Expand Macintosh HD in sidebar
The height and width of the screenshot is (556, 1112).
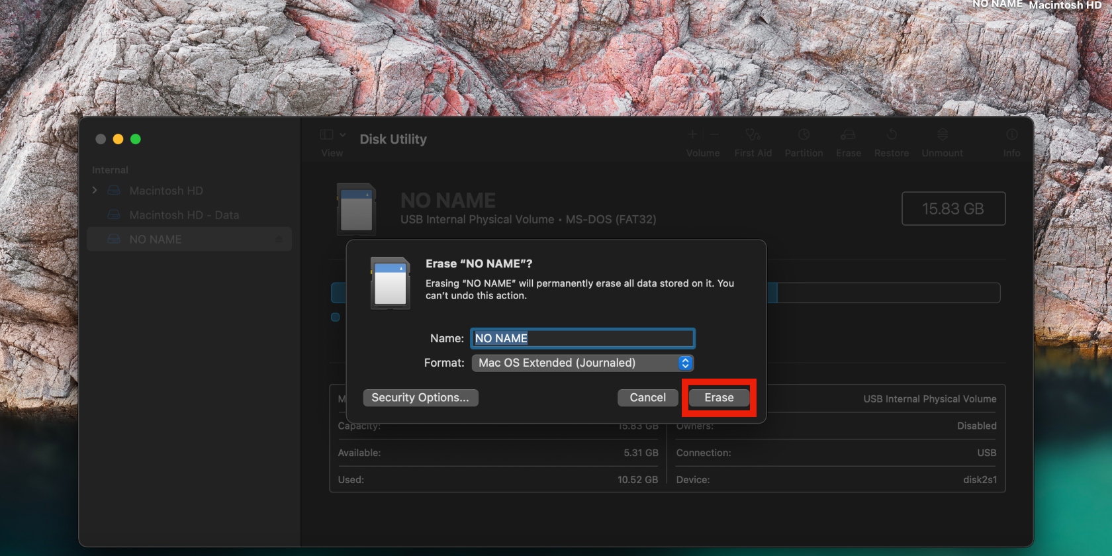pos(95,190)
